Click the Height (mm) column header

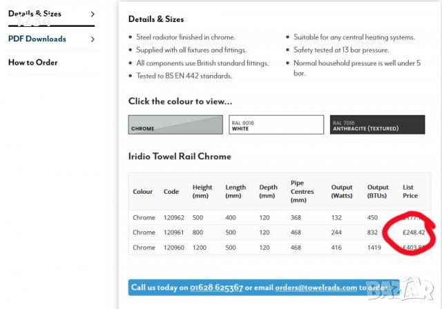pos(202,191)
